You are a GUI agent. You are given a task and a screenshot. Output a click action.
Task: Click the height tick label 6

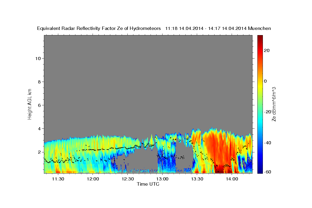(40, 105)
